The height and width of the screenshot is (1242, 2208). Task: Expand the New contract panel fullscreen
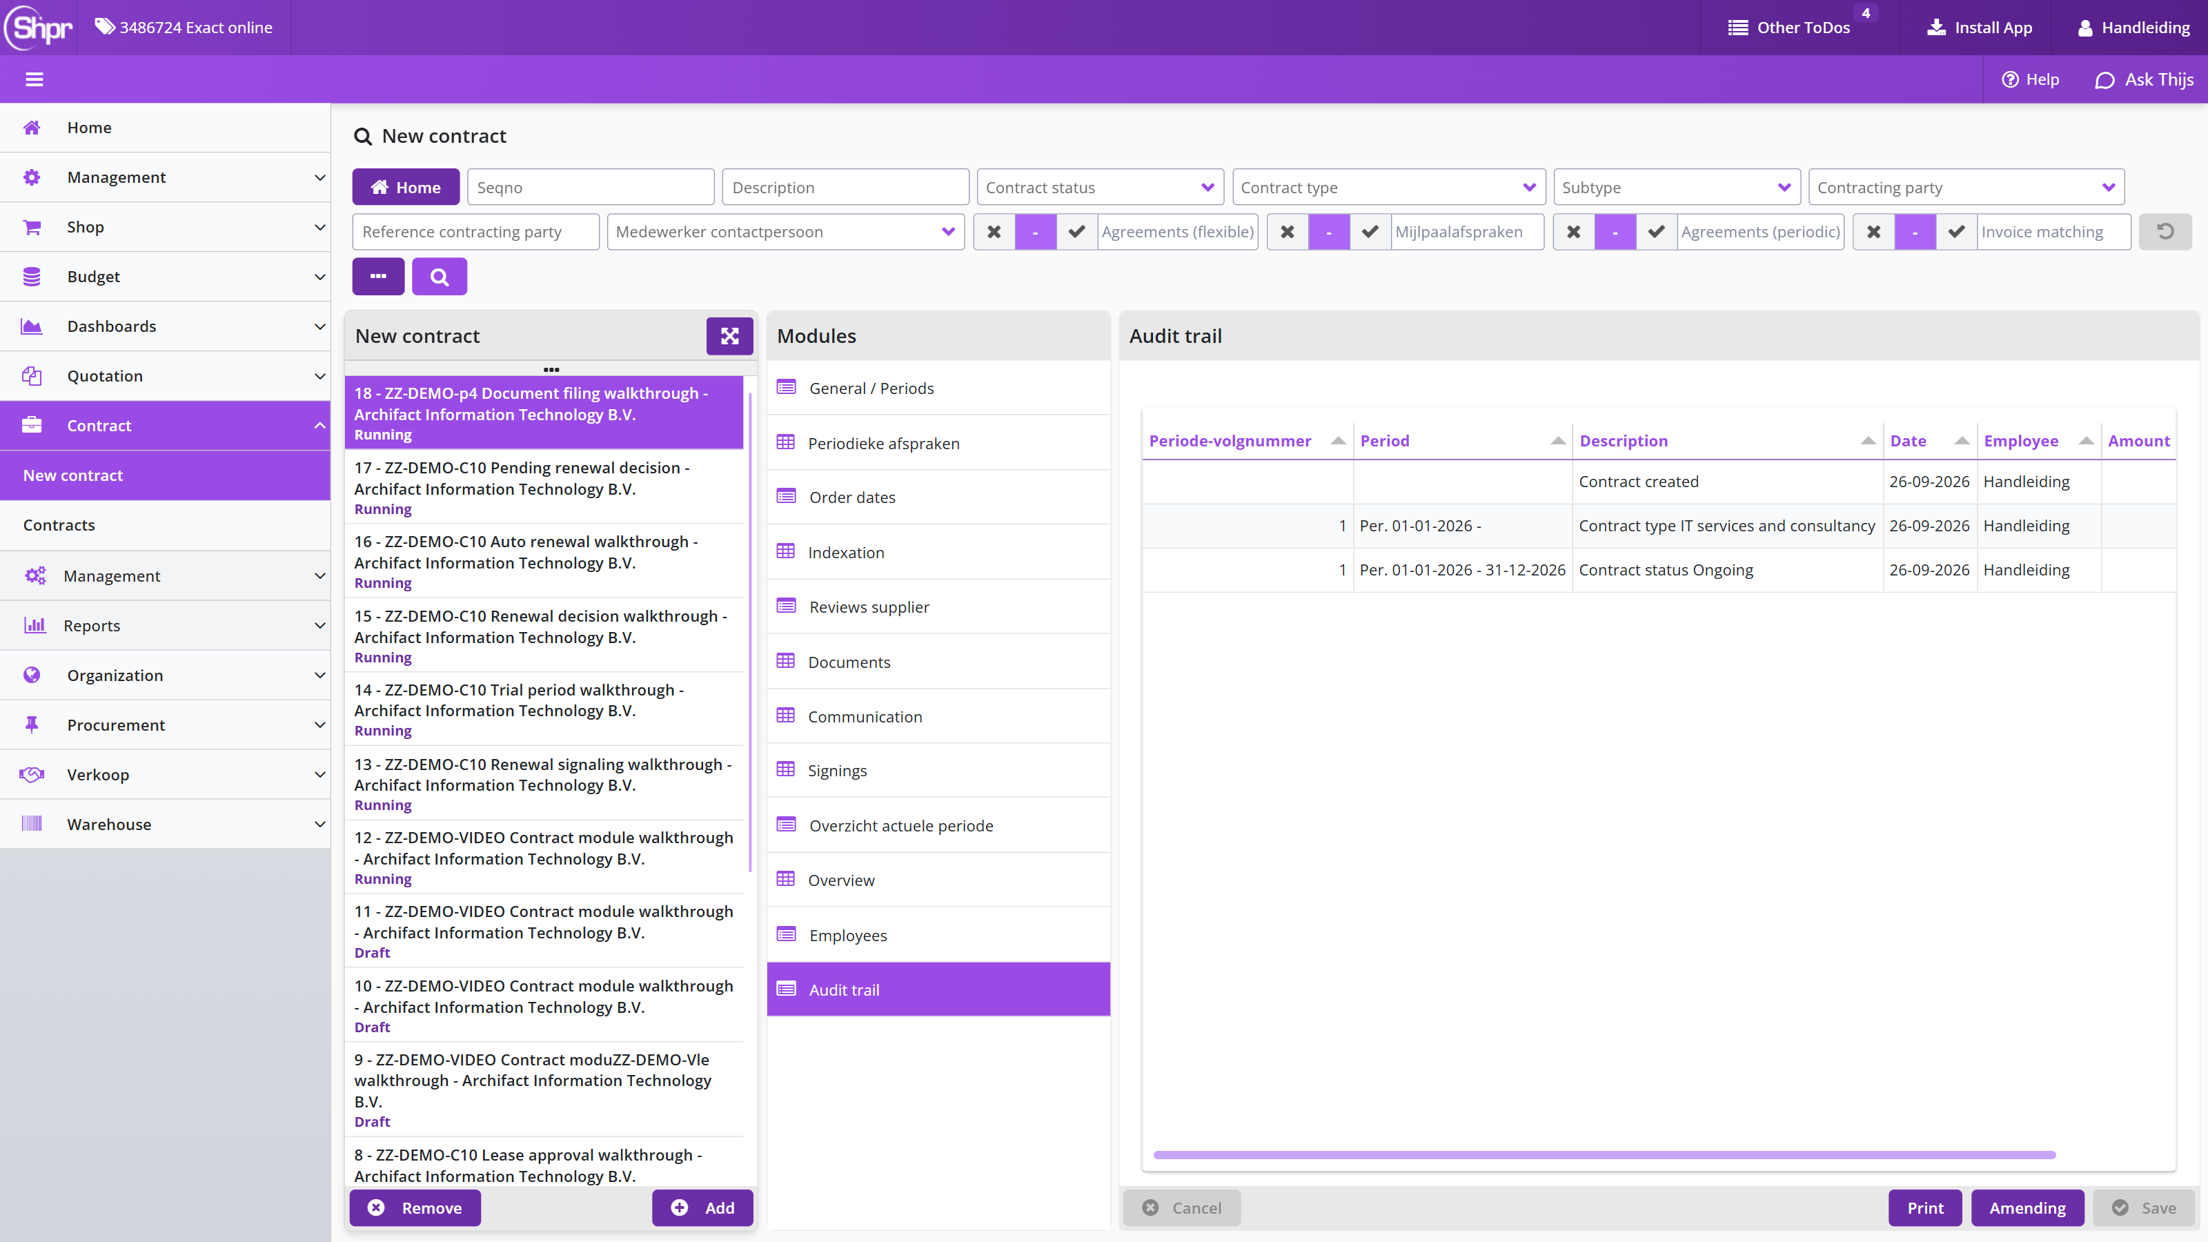(729, 336)
